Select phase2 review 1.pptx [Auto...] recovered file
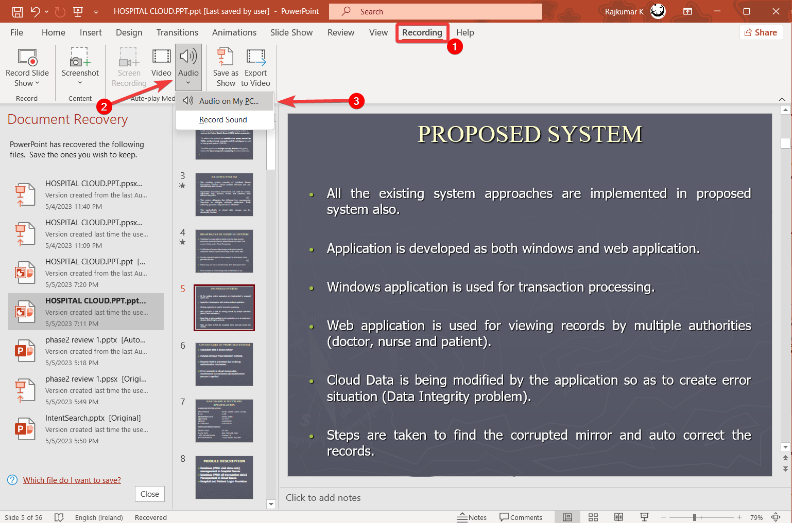 86,351
